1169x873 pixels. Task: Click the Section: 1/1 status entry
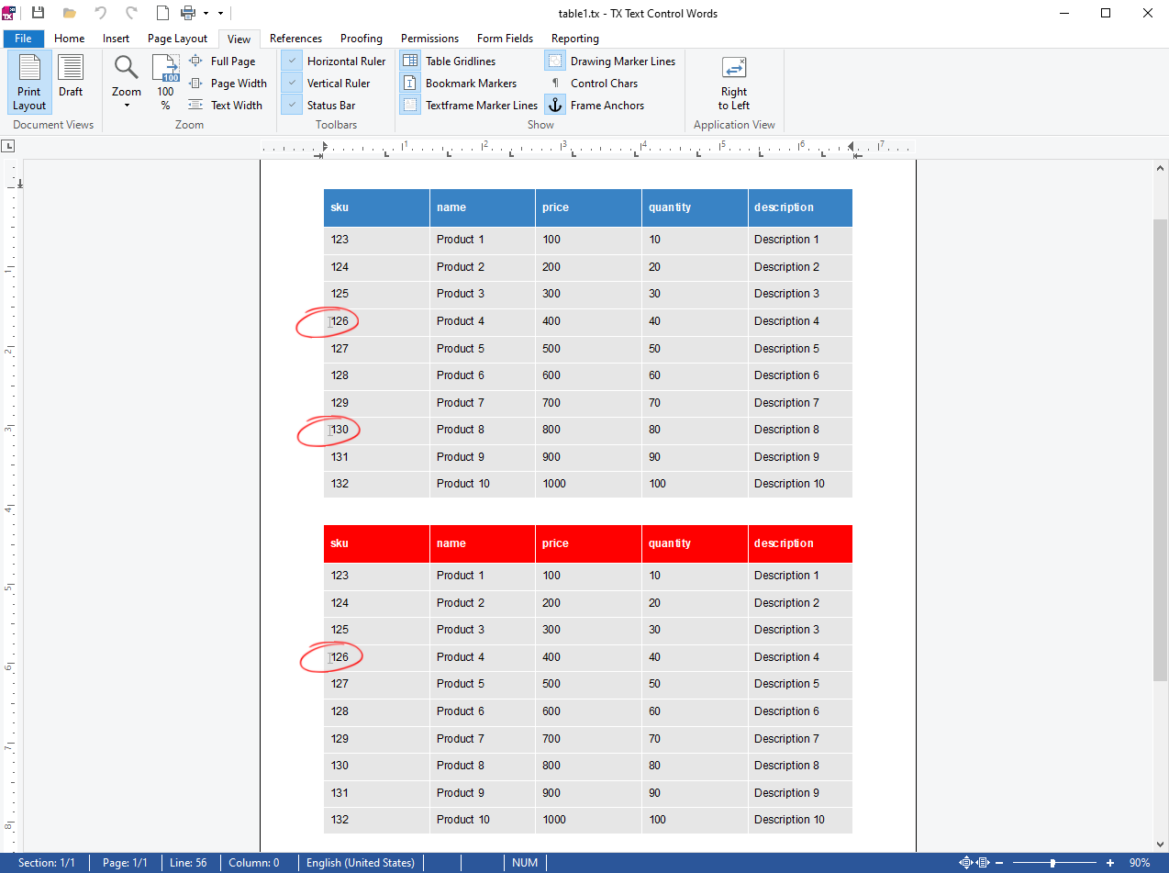click(x=47, y=863)
